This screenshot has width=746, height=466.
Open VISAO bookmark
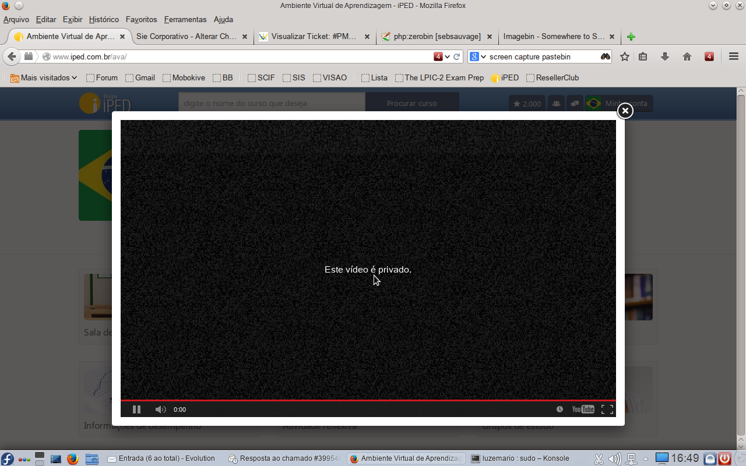[x=330, y=77]
